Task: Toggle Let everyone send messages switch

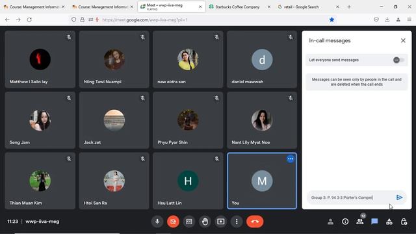Action: (398, 60)
